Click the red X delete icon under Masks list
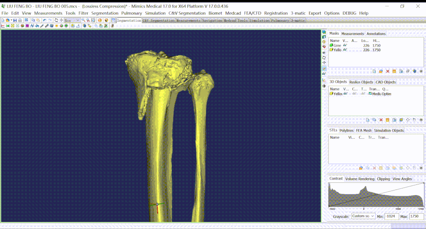426x229 pixels. coord(388,71)
